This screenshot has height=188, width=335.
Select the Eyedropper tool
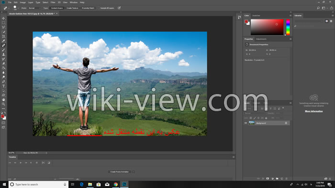click(3, 41)
